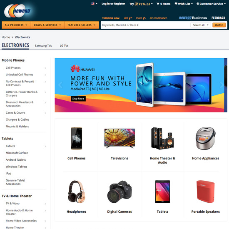
Task: Advance to next banner slide arrow
Action: pos(222,85)
